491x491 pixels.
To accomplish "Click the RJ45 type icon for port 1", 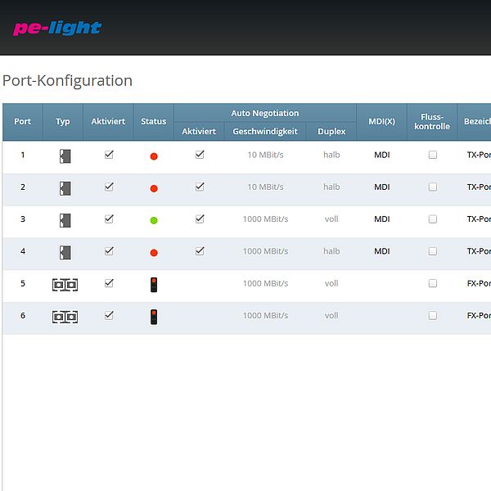I will tap(65, 155).
